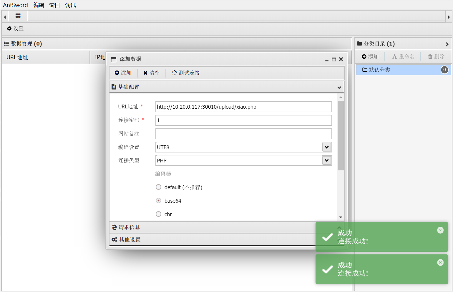Select the base64 encoder radio
The image size is (453, 292).
coord(158,201)
